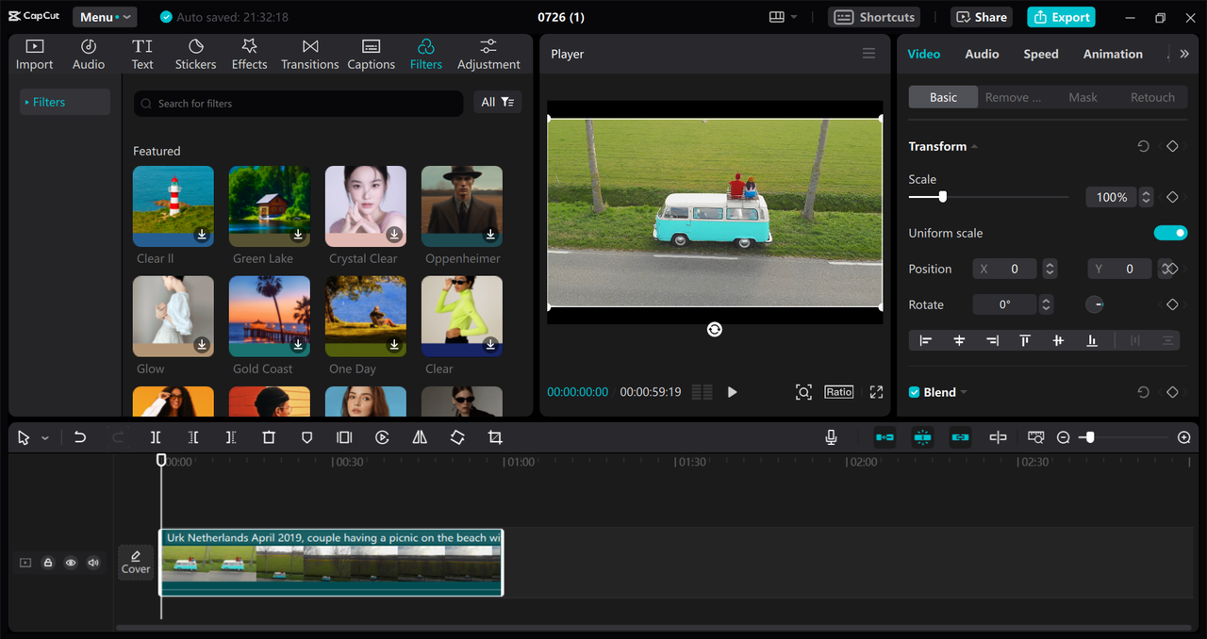Image resolution: width=1207 pixels, height=639 pixels.
Task: Reset the Transform settings
Action: (1143, 146)
